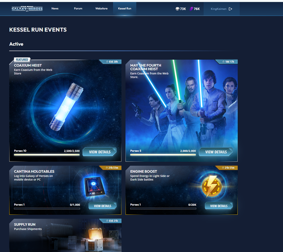This screenshot has width=283, height=252.
Task: Click the Cantina holotable device icon
Action: [x=95, y=186]
